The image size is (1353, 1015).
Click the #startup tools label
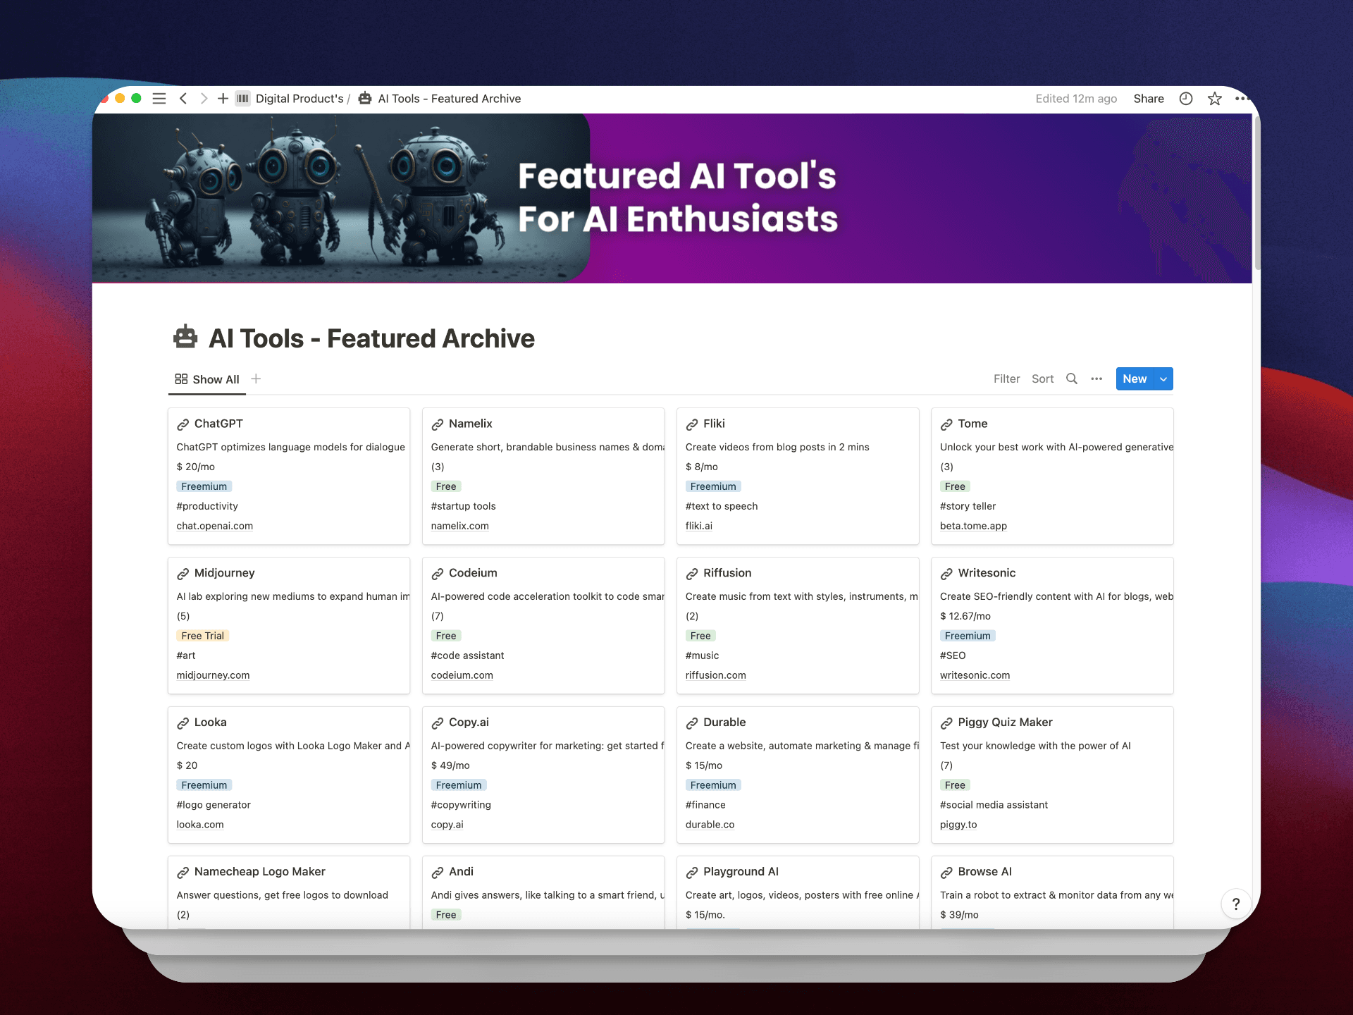tap(463, 506)
